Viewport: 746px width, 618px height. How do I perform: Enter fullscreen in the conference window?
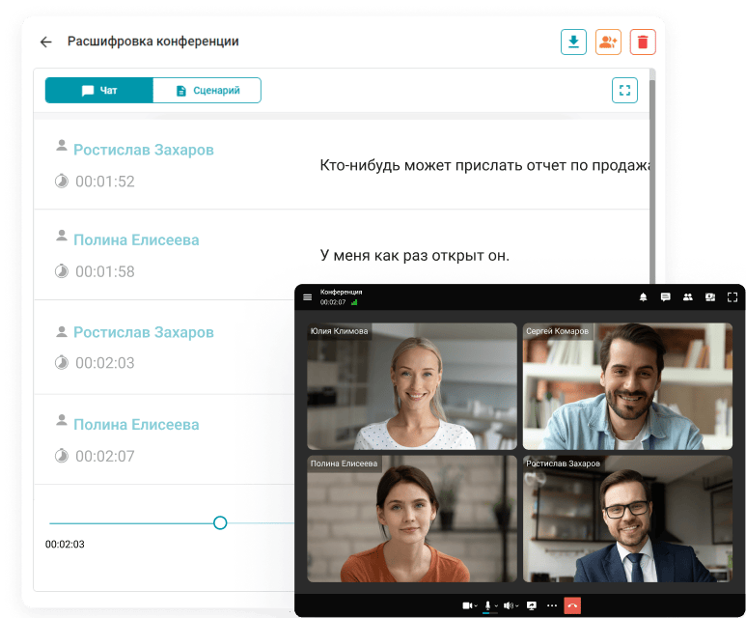click(732, 297)
